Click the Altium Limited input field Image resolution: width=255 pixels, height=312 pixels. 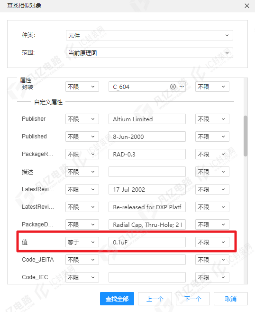tap(147, 119)
